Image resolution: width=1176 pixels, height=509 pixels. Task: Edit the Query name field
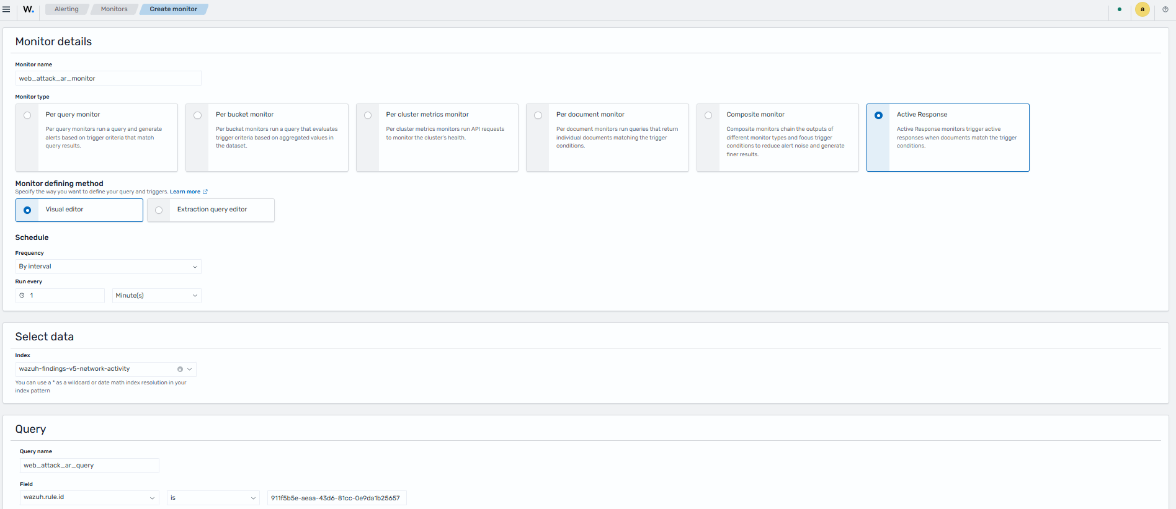(90, 466)
